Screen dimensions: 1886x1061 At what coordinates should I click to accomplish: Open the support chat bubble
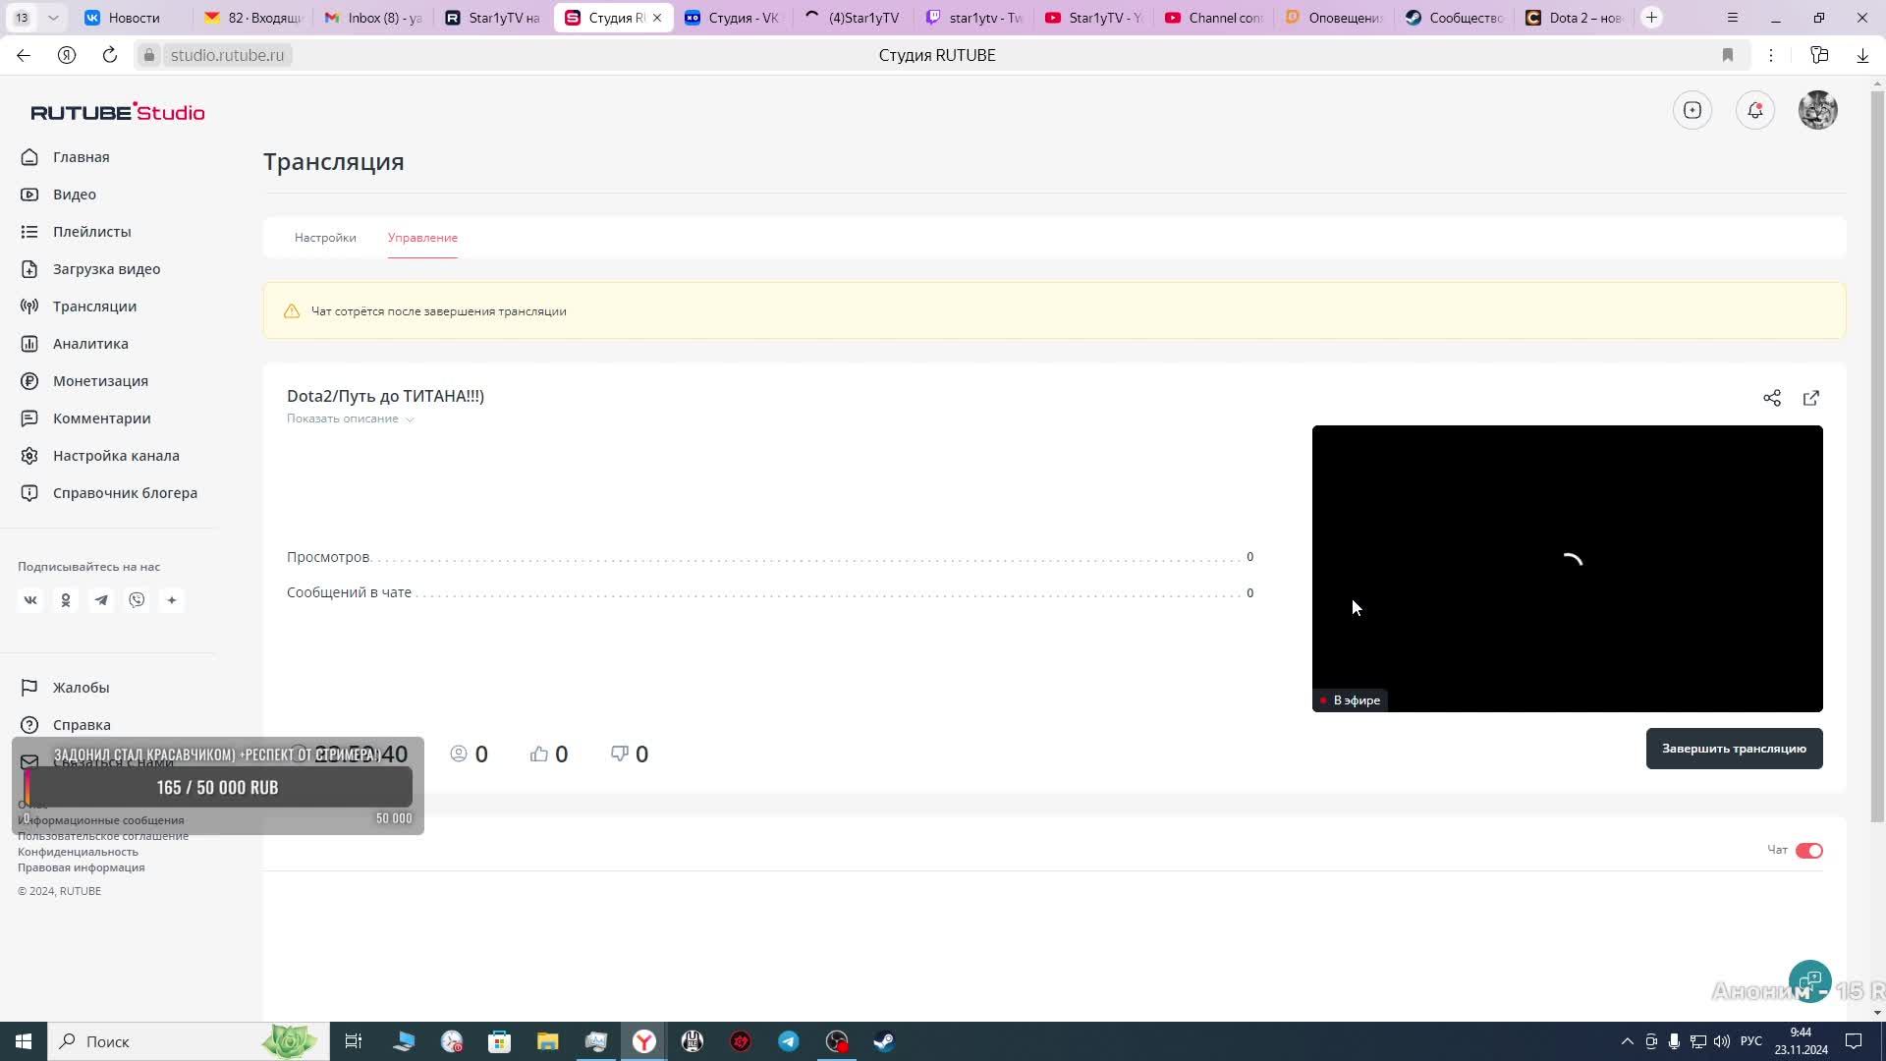tap(1810, 981)
